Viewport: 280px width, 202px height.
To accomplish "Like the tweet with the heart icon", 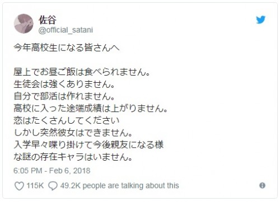I will point(19,186).
